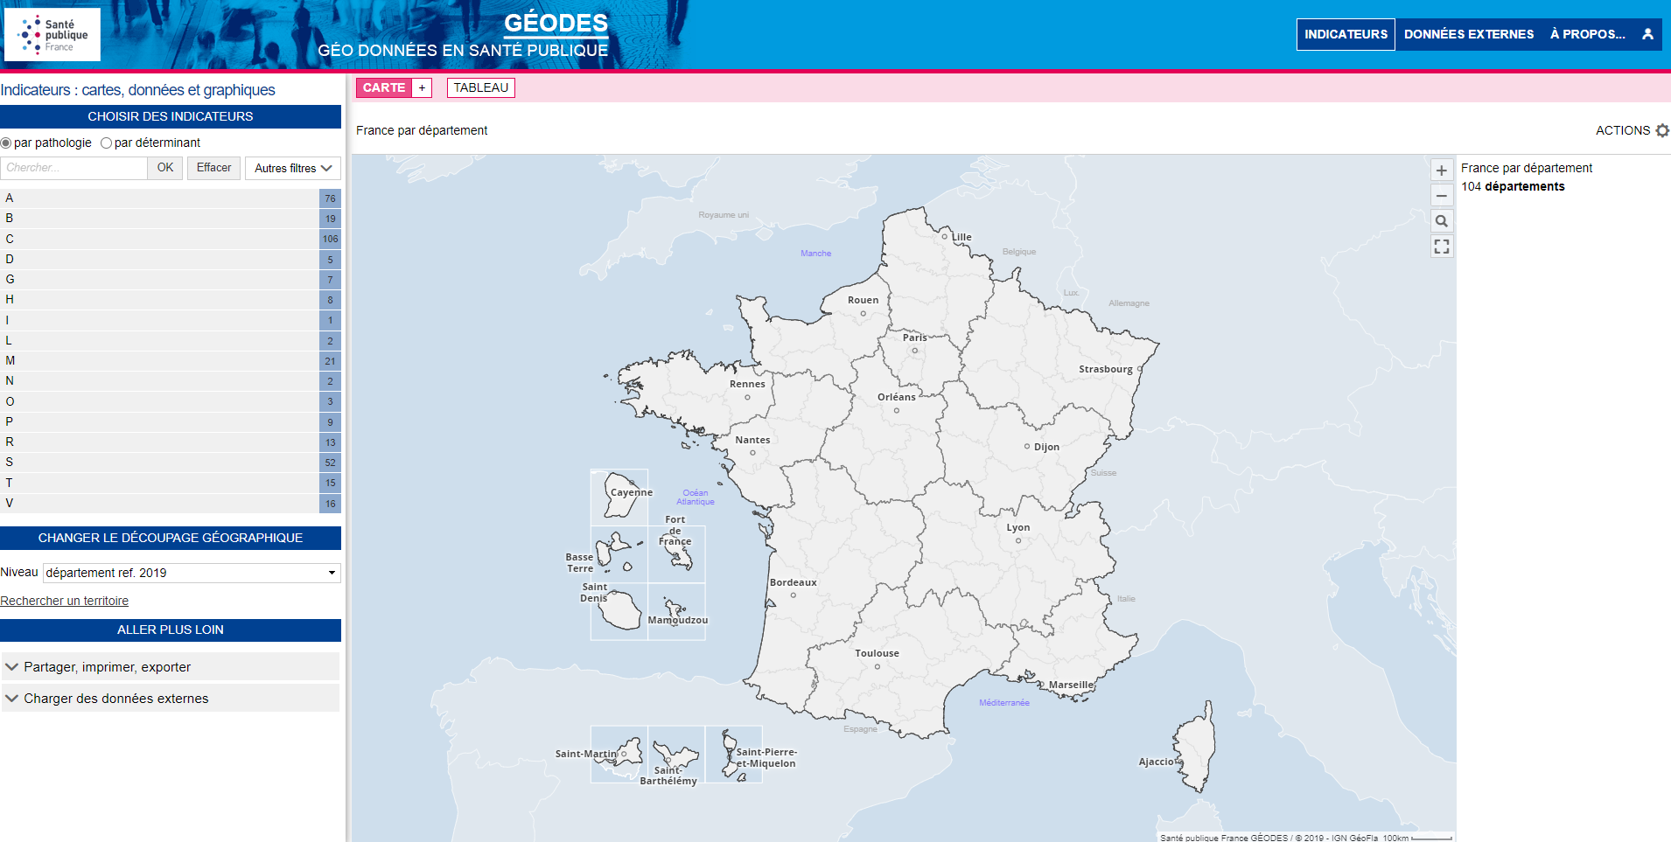Screen dimensions: 1671x842
Task: Toggle fullscreen map view
Action: click(x=1441, y=247)
